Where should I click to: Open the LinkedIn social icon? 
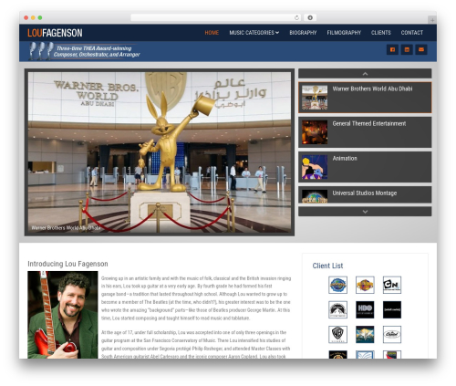tap(407, 49)
